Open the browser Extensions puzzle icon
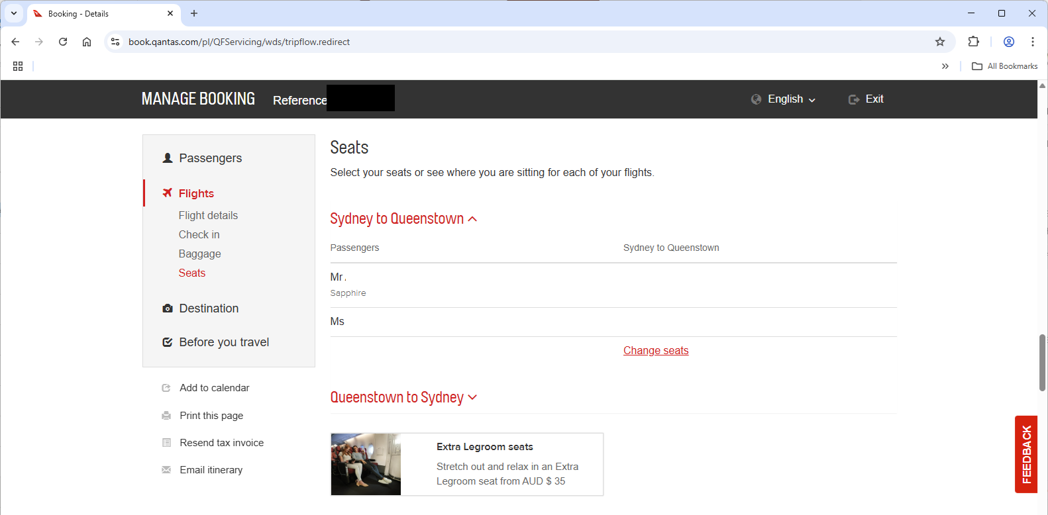Screen dimensions: 1048x515 [x=973, y=42]
